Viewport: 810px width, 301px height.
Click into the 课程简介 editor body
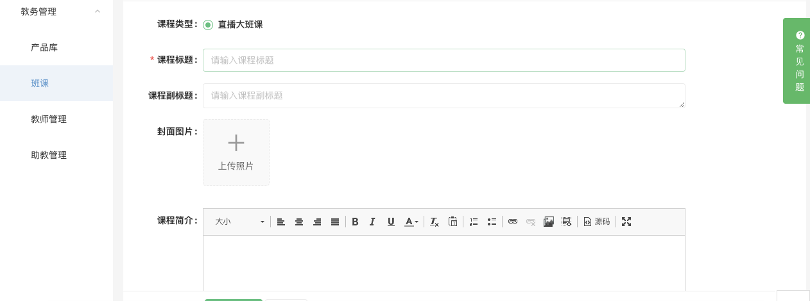444,263
